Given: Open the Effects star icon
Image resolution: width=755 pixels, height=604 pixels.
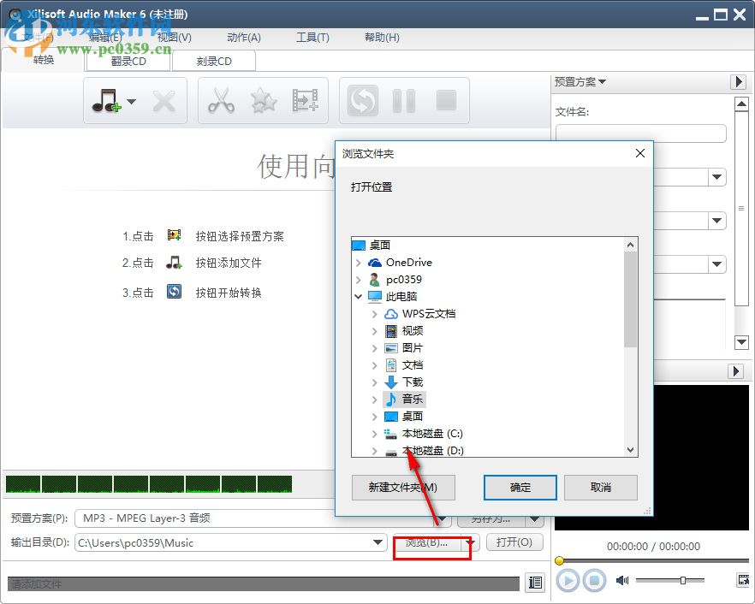Looking at the screenshot, I should coord(262,100).
